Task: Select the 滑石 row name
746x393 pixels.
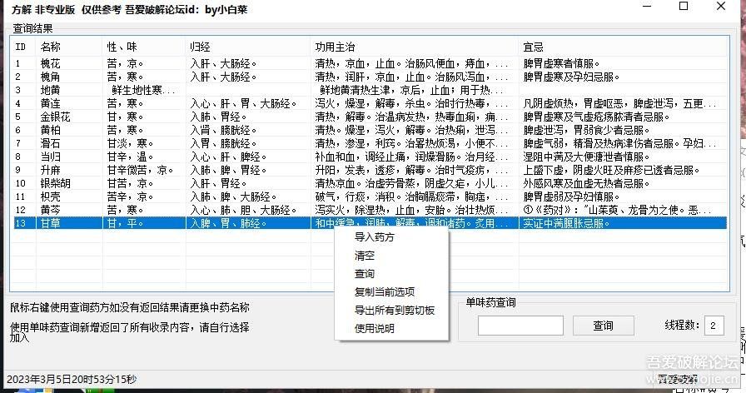Action: [x=51, y=143]
